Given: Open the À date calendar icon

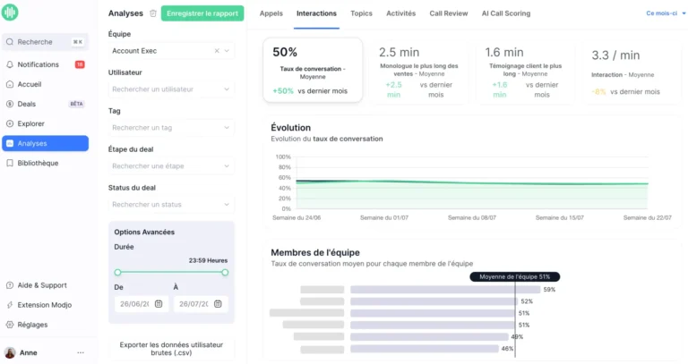Looking at the screenshot, I should [218, 303].
